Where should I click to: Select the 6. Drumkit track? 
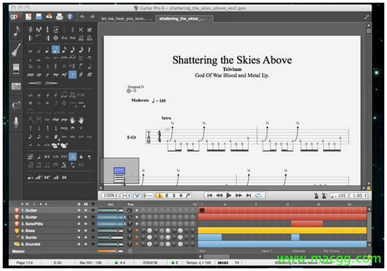(30, 244)
